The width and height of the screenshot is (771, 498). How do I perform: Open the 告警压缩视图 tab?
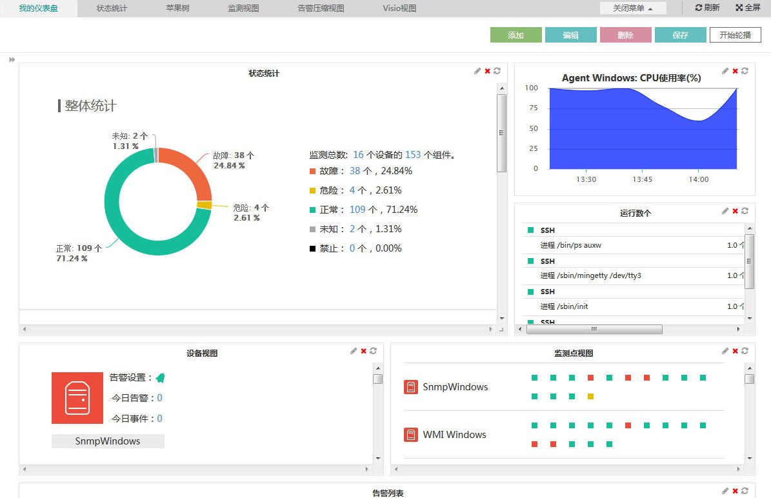[321, 8]
